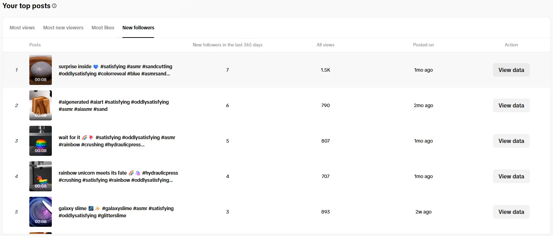Open the rainbow unicorn meets its fate caption

pyautogui.click(x=118, y=176)
